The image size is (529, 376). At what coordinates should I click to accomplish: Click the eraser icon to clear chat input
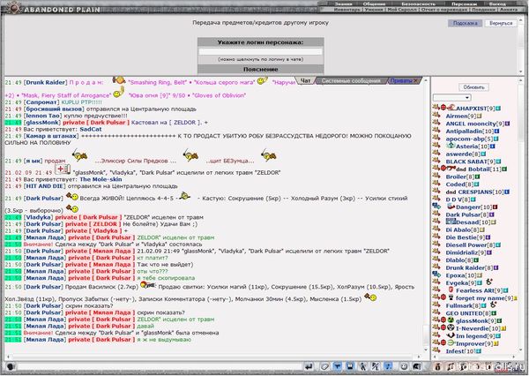[x=324, y=366]
